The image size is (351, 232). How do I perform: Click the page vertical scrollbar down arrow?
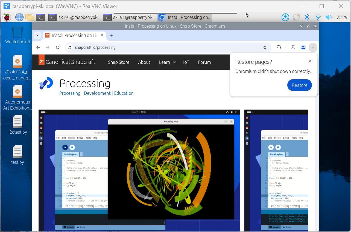click(317, 229)
